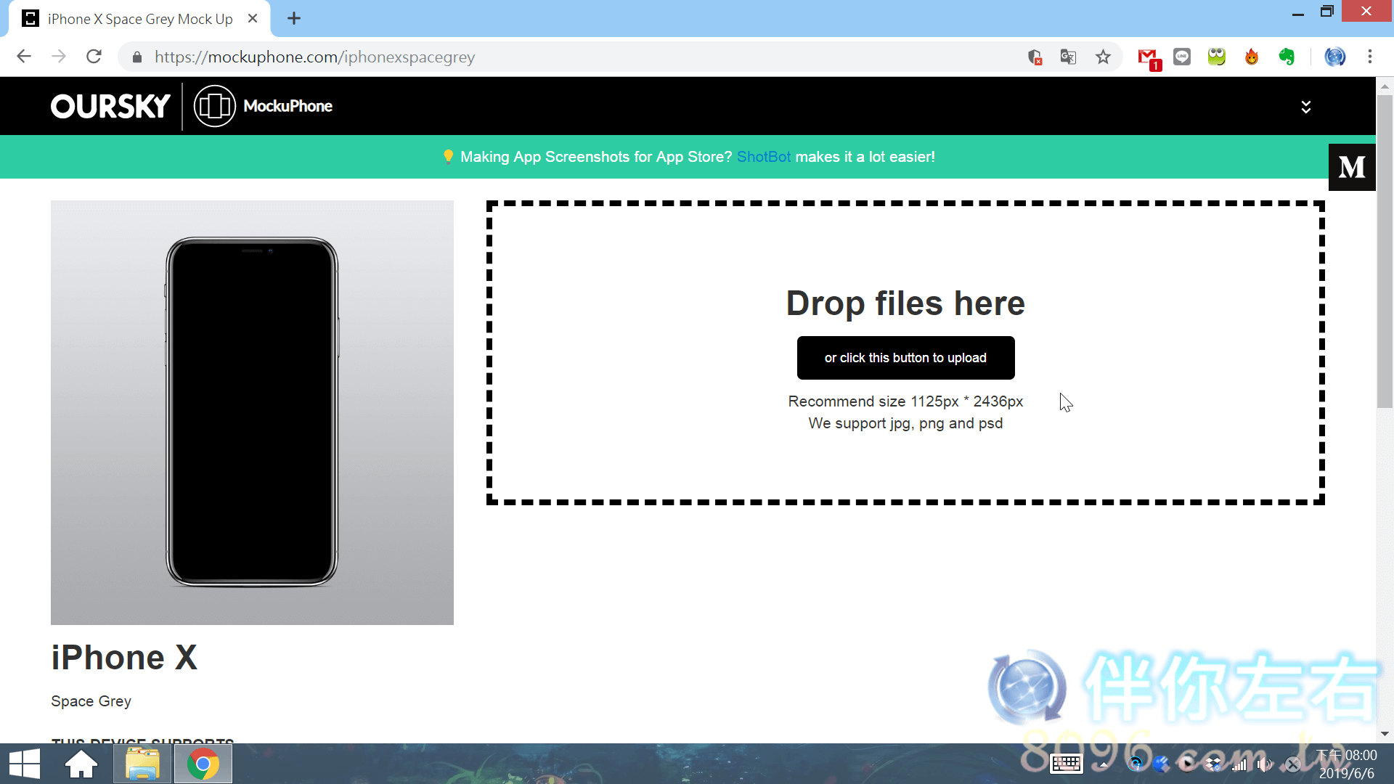The width and height of the screenshot is (1394, 784).
Task: Open a new browser tab
Action: [294, 19]
